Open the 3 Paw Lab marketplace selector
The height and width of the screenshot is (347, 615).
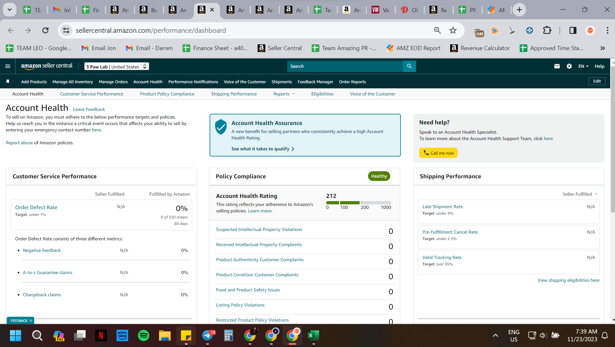(117, 67)
